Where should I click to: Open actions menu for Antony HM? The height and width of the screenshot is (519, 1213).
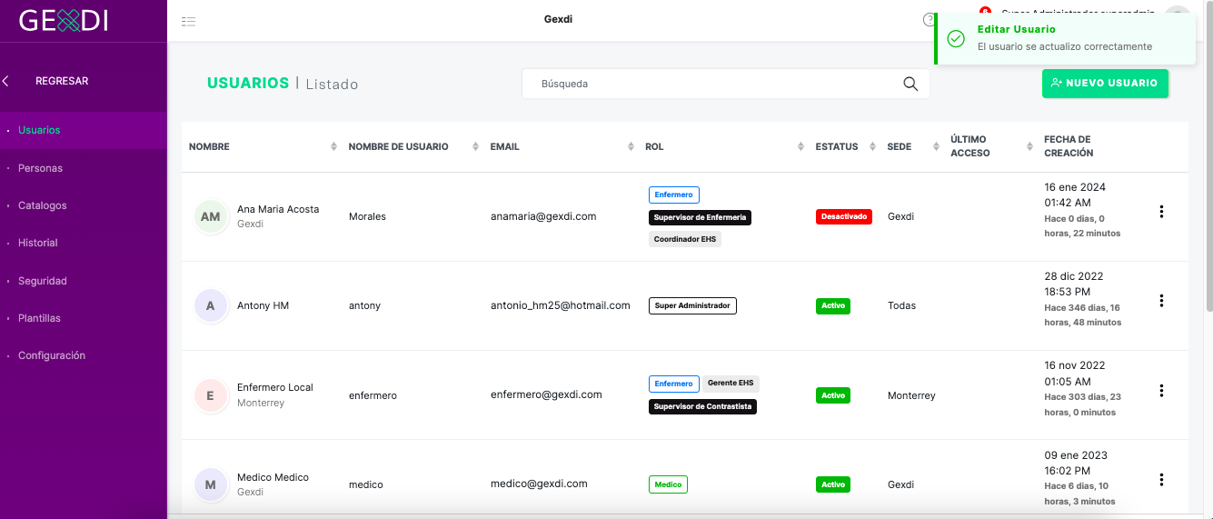pyautogui.click(x=1161, y=301)
